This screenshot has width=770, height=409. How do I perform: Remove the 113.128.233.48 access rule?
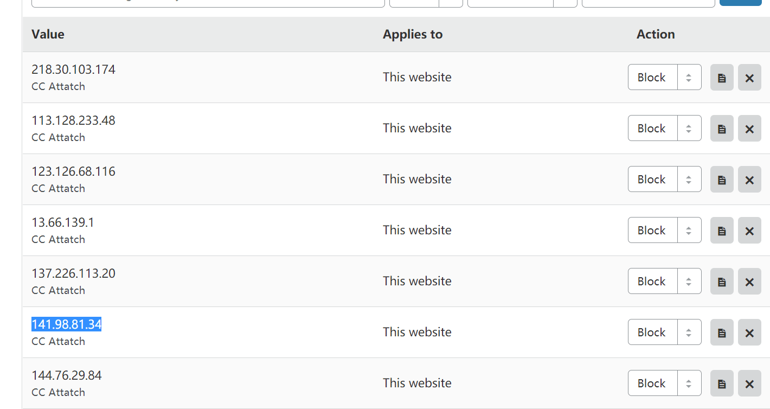(749, 128)
